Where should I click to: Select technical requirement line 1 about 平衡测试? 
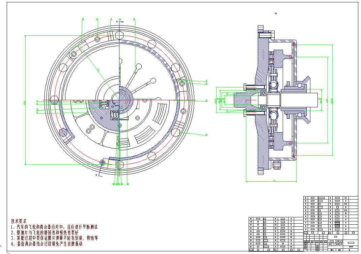coord(54,227)
